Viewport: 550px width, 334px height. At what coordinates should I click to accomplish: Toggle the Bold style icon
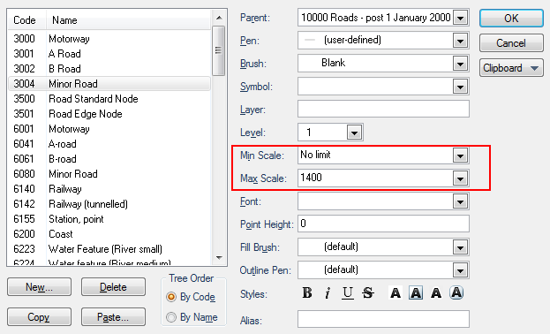(307, 292)
